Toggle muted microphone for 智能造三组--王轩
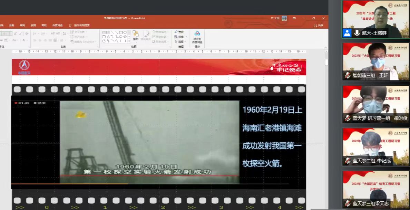This screenshot has width=410, height=210. point(348,75)
